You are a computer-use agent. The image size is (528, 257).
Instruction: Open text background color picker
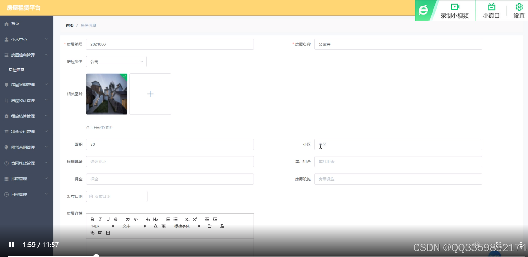(x=163, y=226)
